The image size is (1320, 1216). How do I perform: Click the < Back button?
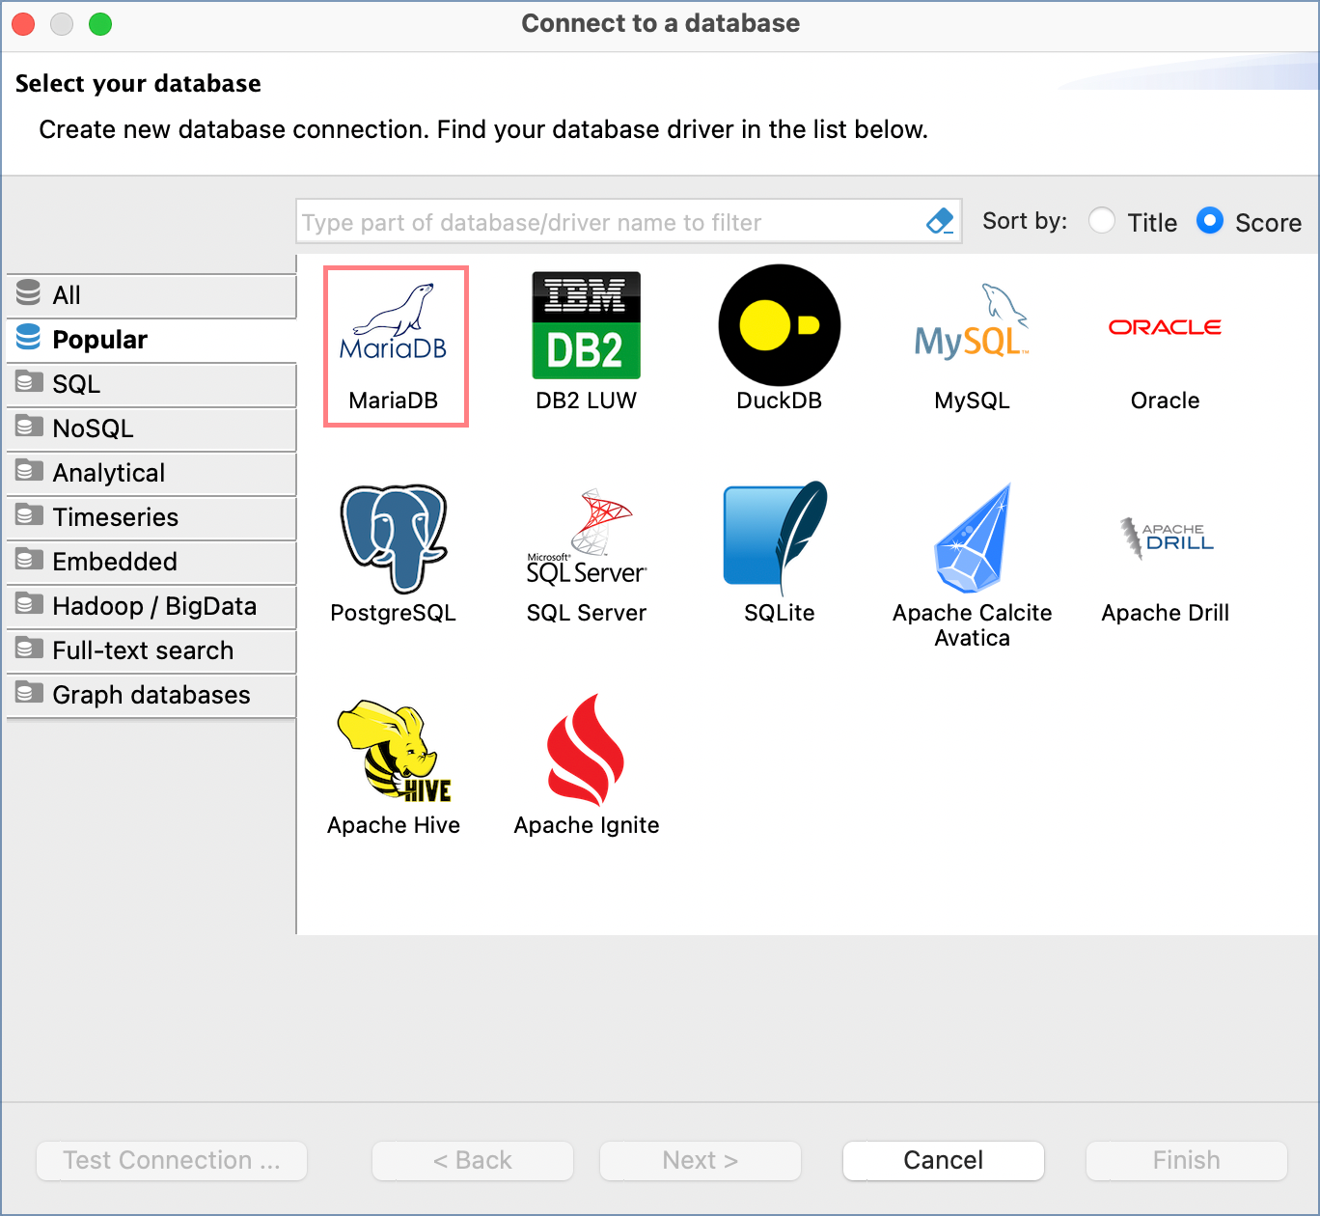473,1160
